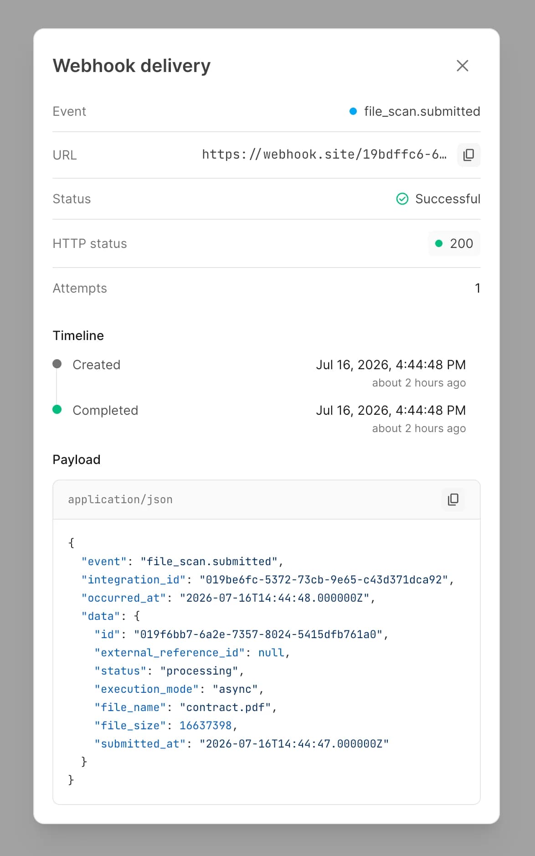The height and width of the screenshot is (856, 535).
Task: Click the Created timeline label
Action: [x=97, y=365]
